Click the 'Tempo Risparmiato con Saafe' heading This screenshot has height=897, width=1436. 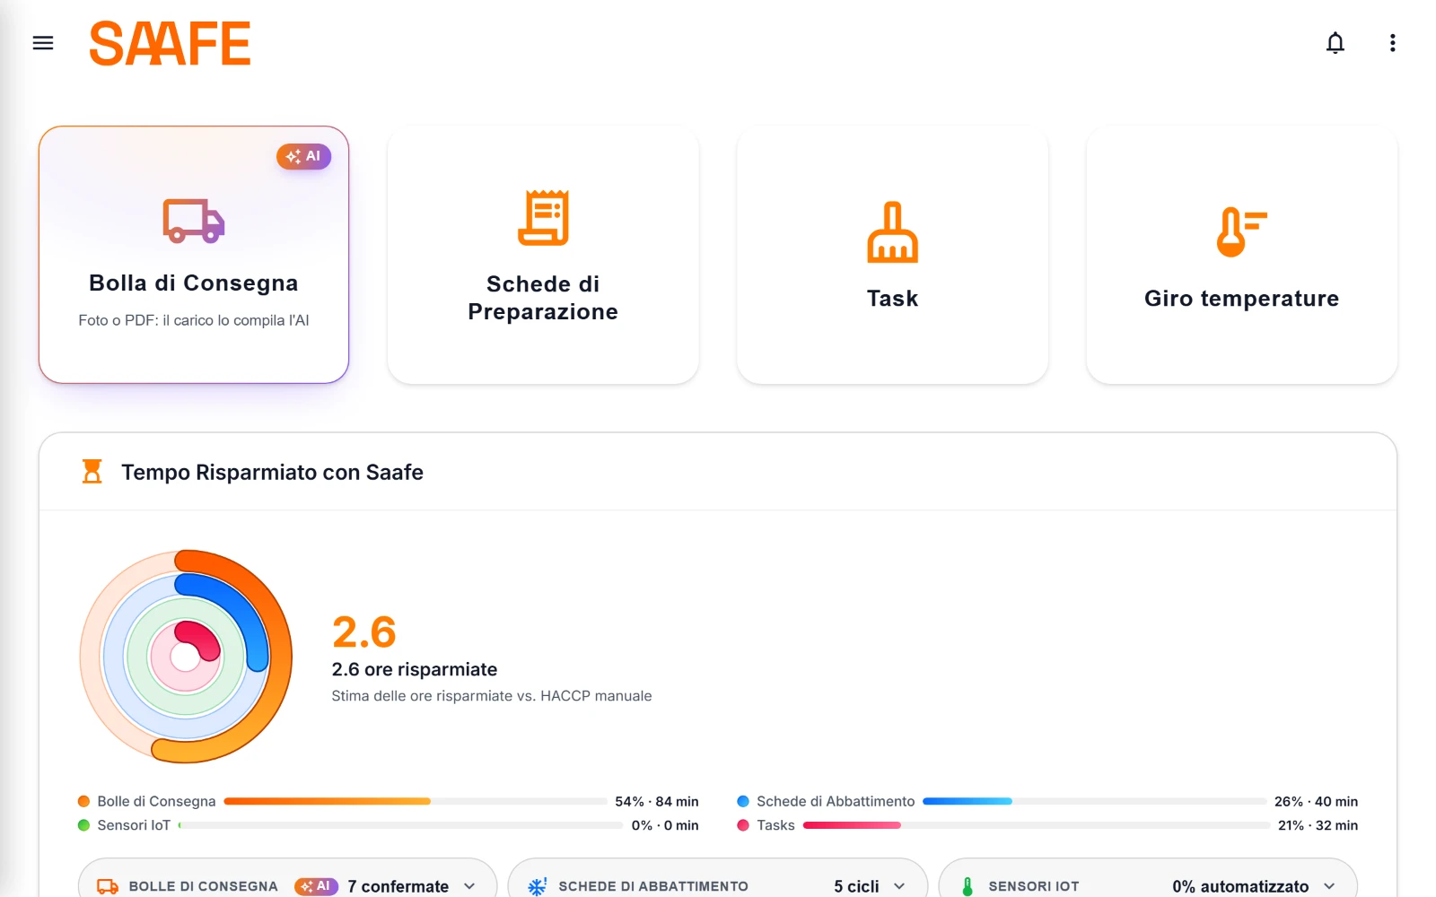click(x=272, y=473)
